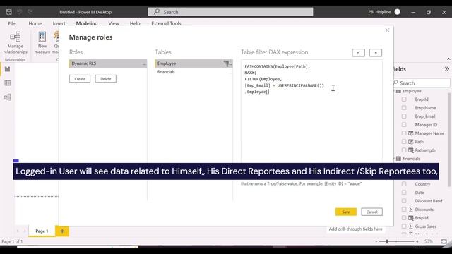
Task: Check the Path field checkbox
Action: (x=404, y=142)
